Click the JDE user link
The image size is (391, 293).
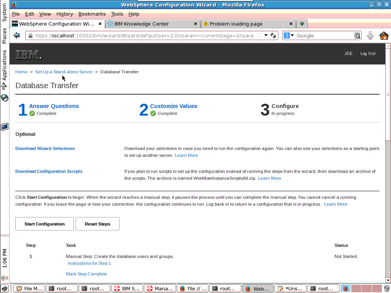[348, 53]
